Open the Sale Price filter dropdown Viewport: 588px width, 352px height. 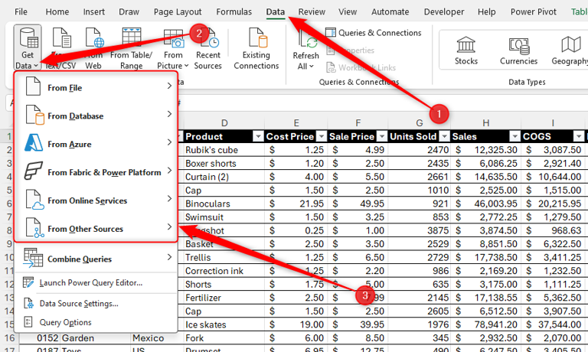point(382,136)
